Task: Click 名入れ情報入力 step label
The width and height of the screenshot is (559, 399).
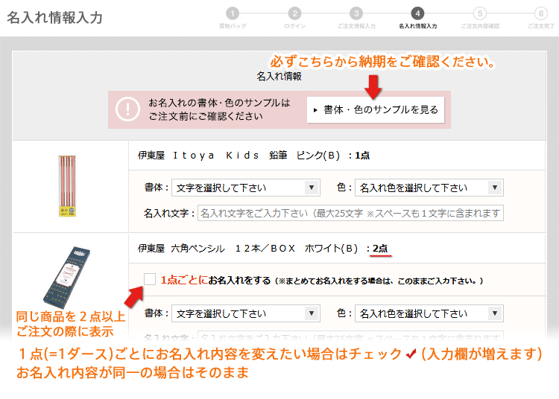Action: click(417, 26)
